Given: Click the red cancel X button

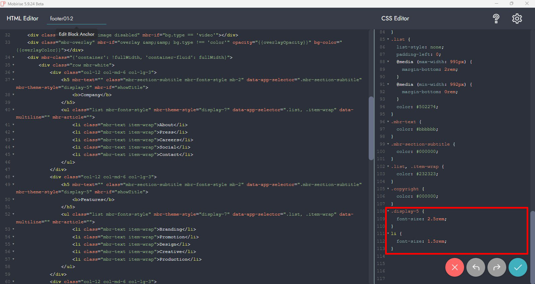Looking at the screenshot, I should pyautogui.click(x=454, y=267).
